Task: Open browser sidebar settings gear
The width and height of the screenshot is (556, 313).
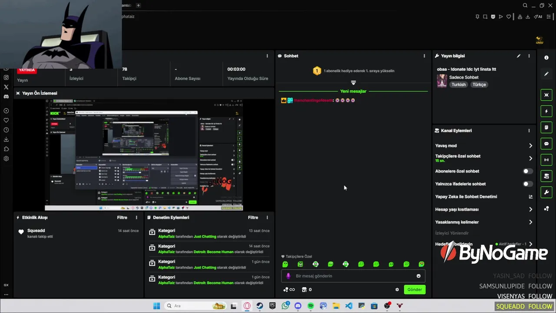Action: coord(6,159)
